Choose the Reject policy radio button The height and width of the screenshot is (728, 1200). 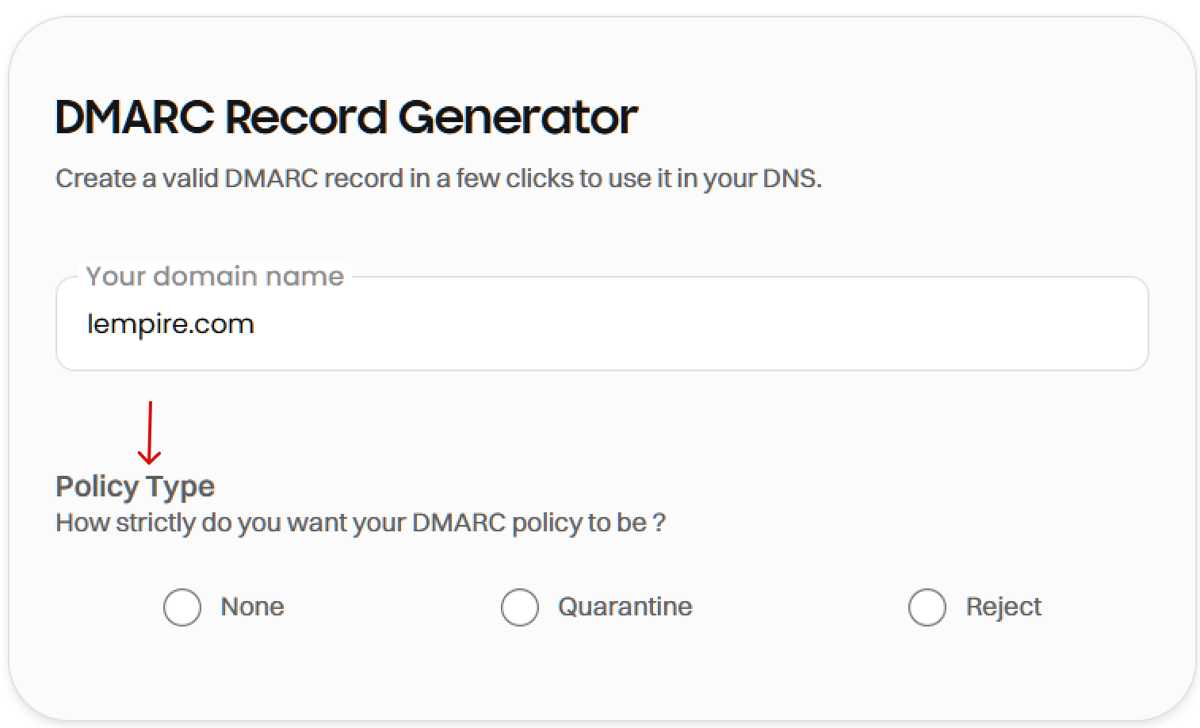pyautogui.click(x=927, y=607)
